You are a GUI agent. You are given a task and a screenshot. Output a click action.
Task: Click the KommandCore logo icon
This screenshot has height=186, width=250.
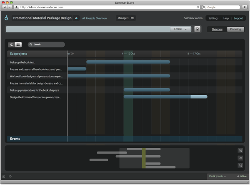point(6,18)
